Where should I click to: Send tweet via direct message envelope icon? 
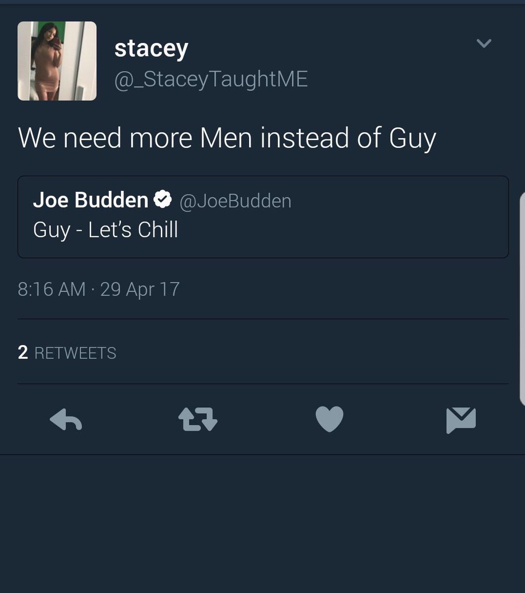tap(461, 421)
